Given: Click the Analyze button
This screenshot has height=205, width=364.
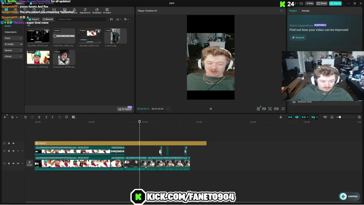Looking at the screenshot, I should click(298, 38).
